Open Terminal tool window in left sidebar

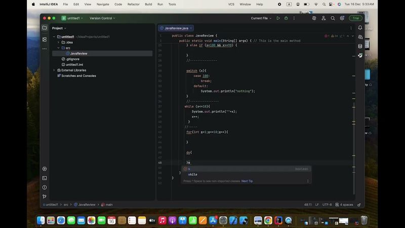pos(45,178)
